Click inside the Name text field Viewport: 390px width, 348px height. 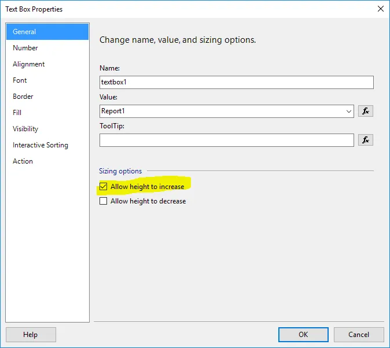(236, 82)
